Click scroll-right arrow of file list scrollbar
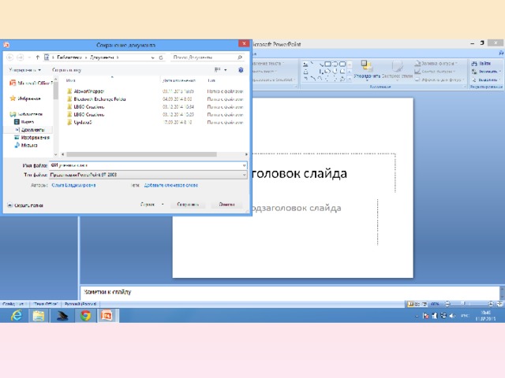505x378 pixels. [246, 154]
